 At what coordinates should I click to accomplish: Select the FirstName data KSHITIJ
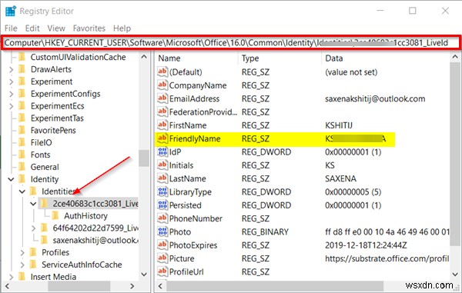(x=339, y=125)
